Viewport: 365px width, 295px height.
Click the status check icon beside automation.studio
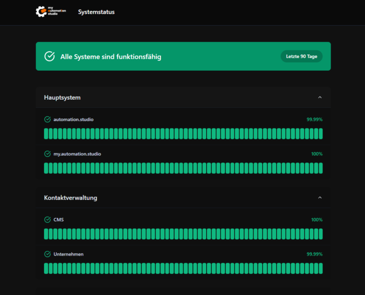[48, 119]
